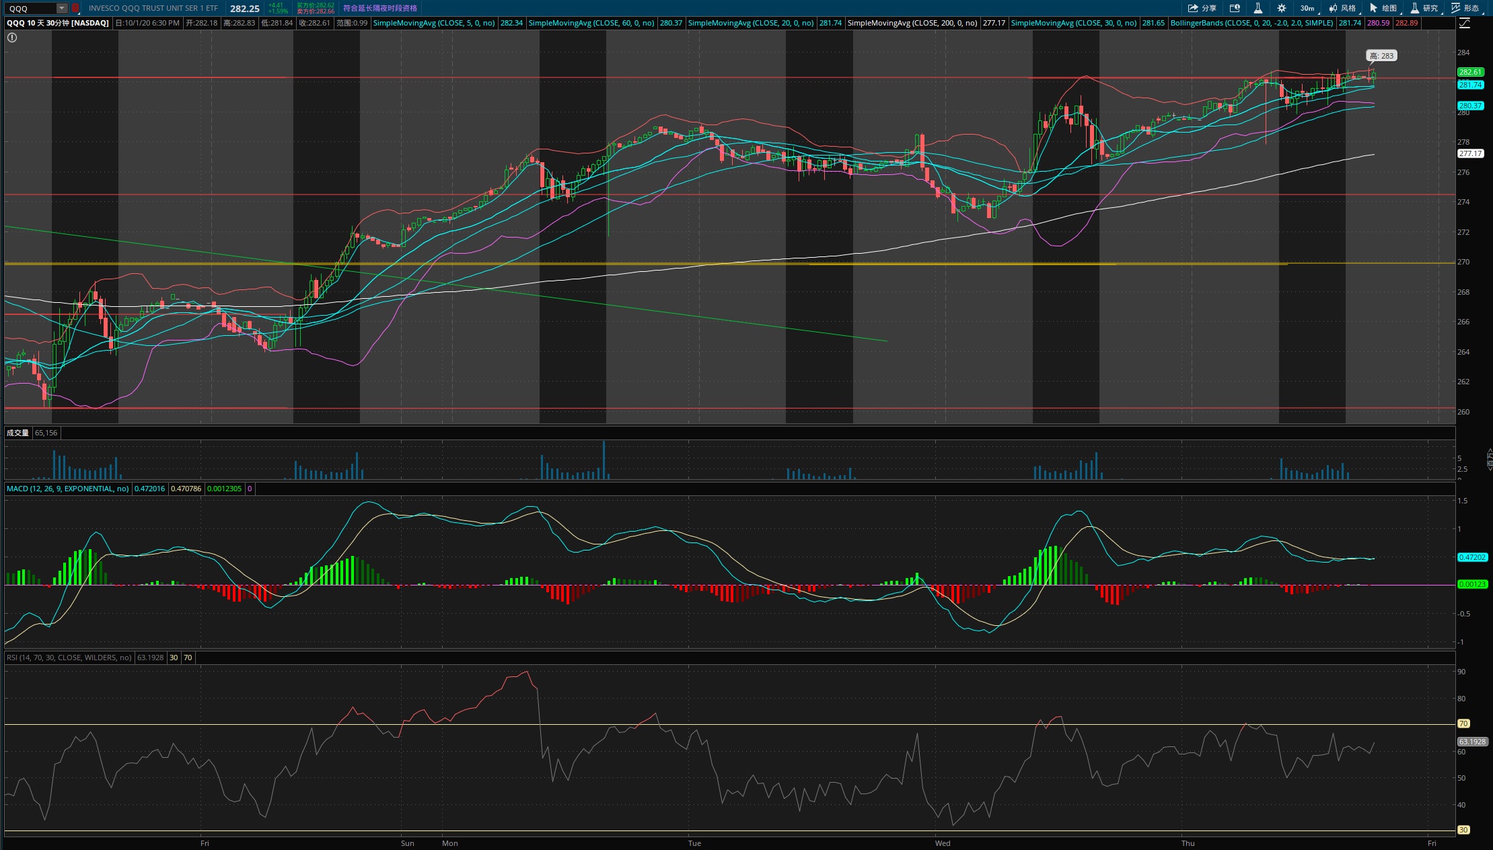Click the 范围:0.99 range value in header
The image size is (1493, 850).
352,23
